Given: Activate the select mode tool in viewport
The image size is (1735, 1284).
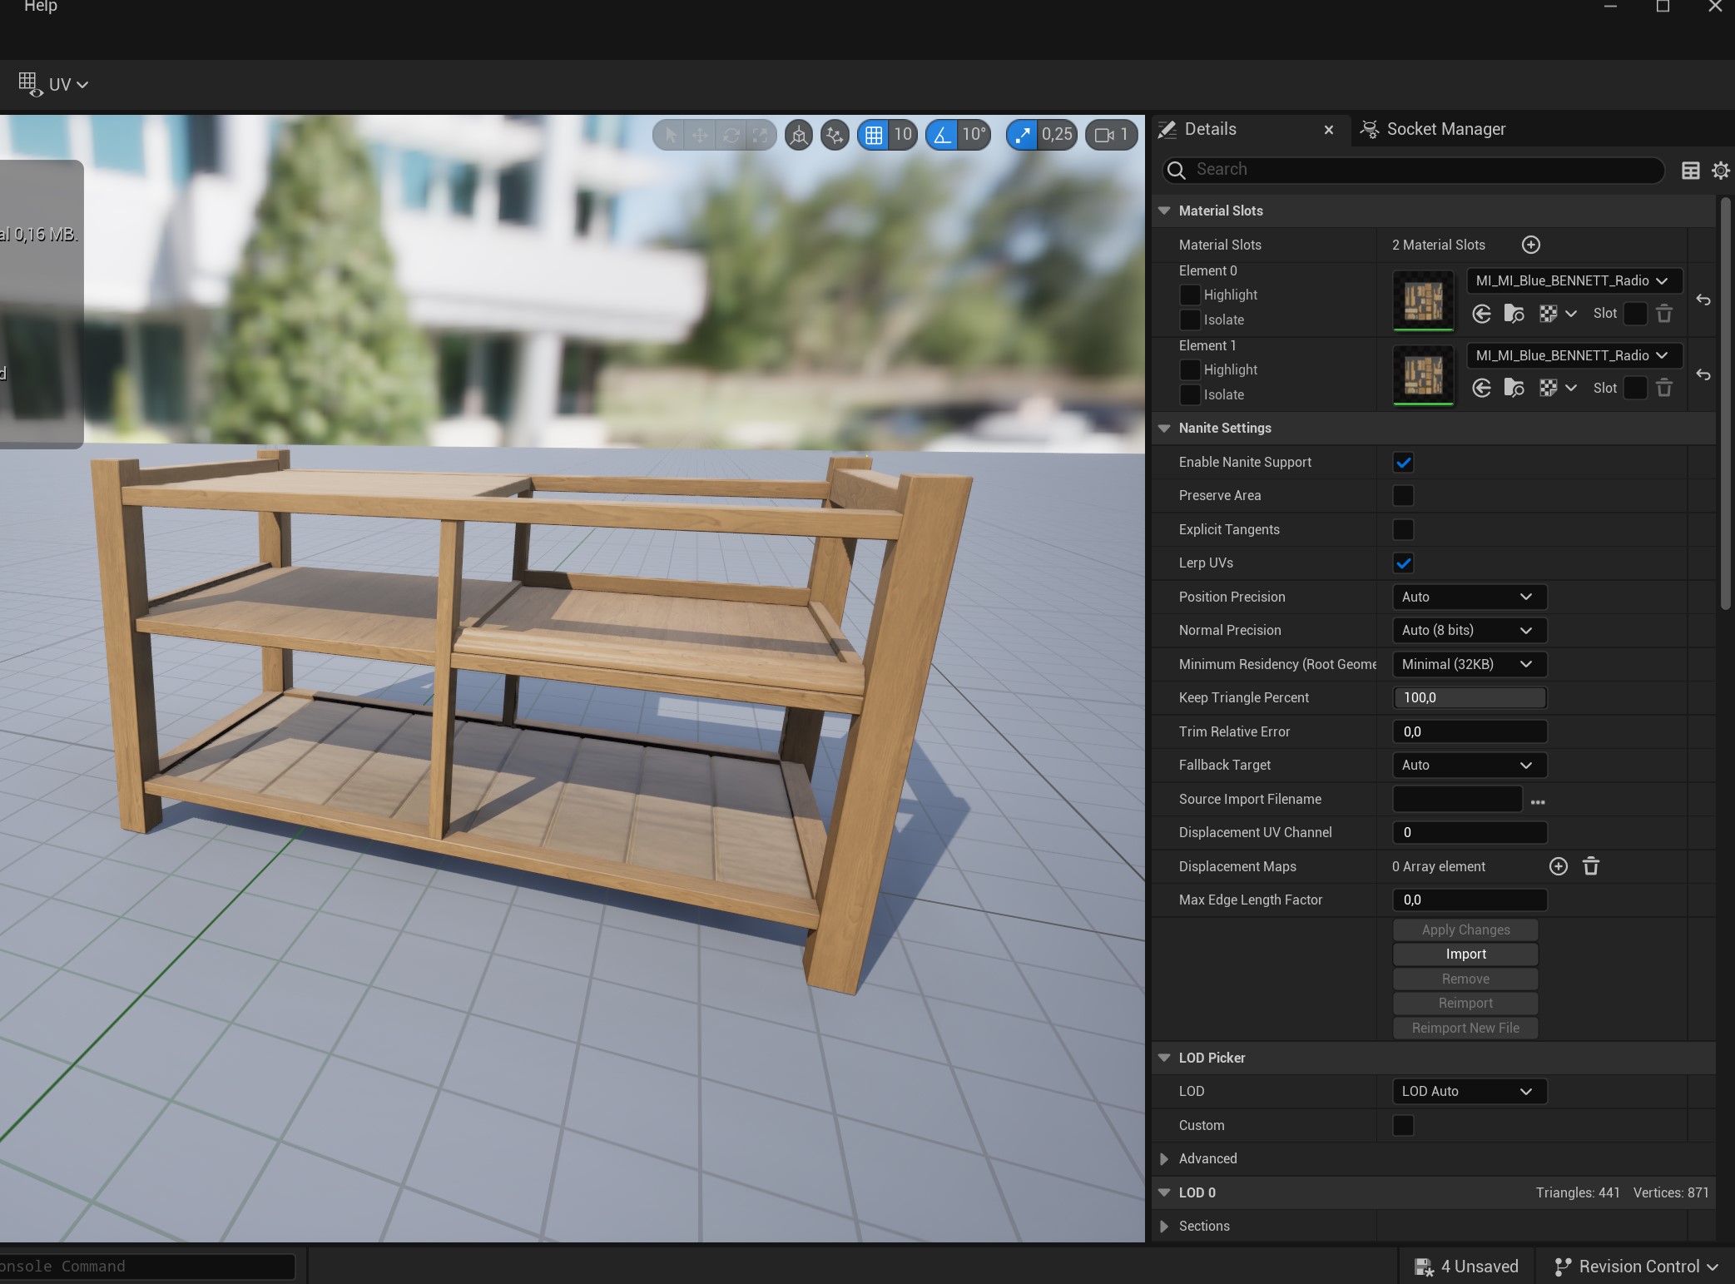Looking at the screenshot, I should pyautogui.click(x=671, y=135).
